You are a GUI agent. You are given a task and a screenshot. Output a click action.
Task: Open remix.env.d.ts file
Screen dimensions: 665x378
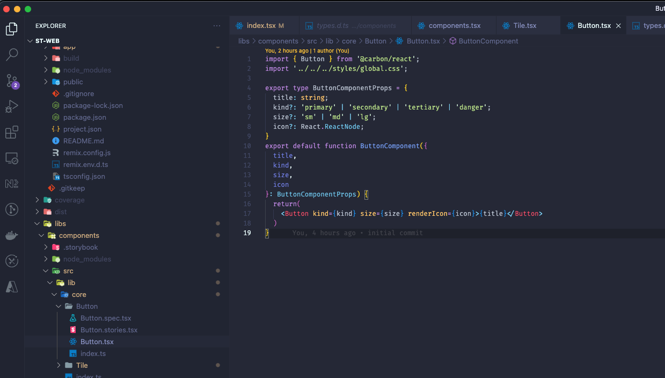(x=85, y=165)
